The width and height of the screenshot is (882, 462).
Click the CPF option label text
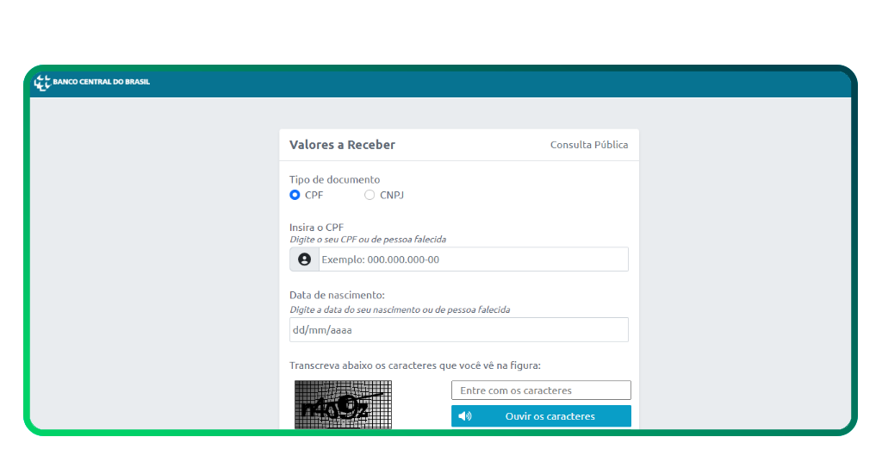click(x=314, y=195)
